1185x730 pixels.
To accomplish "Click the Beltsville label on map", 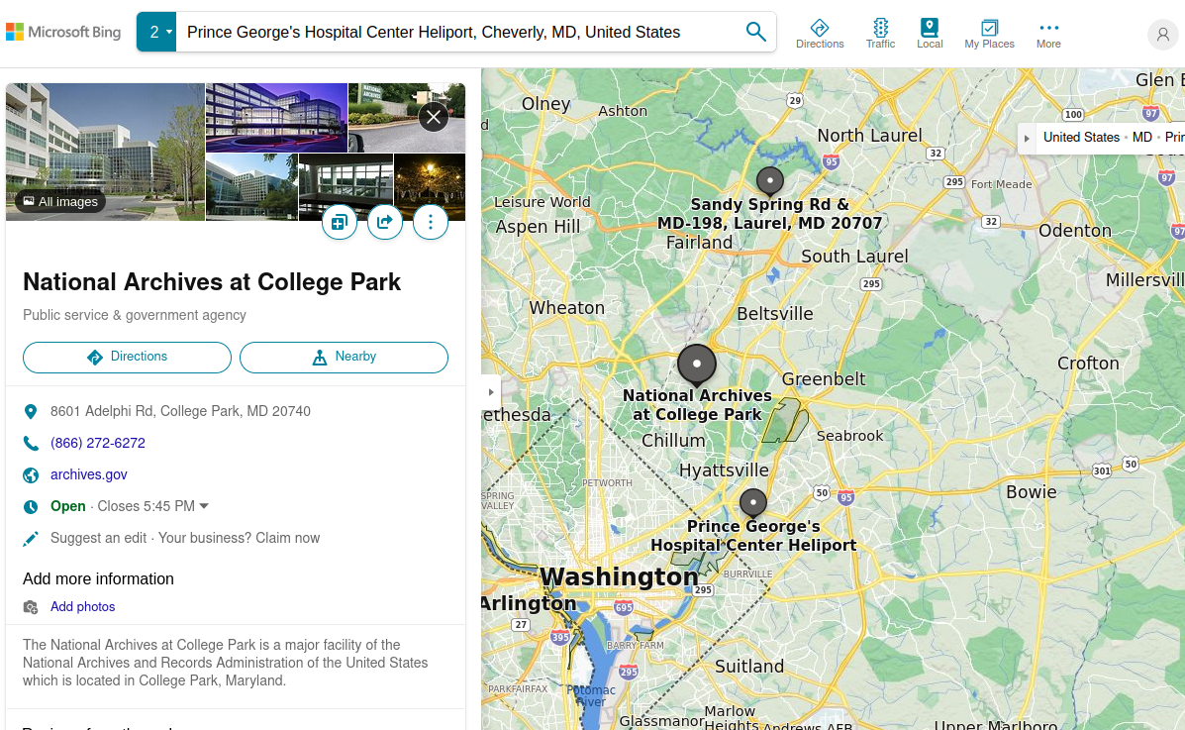I will click(774, 313).
